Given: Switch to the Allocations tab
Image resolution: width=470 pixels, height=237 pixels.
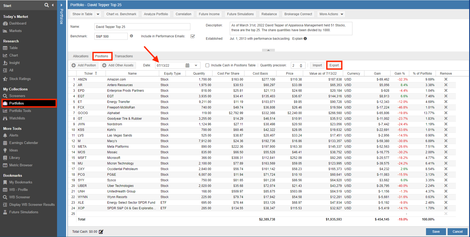Looking at the screenshot, I should (x=81, y=56).
